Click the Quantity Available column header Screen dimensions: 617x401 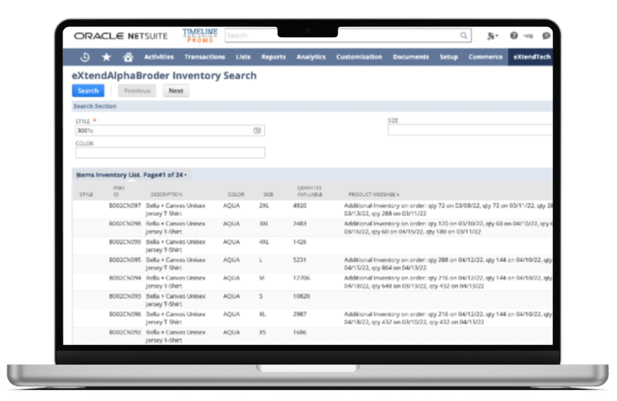click(x=310, y=191)
